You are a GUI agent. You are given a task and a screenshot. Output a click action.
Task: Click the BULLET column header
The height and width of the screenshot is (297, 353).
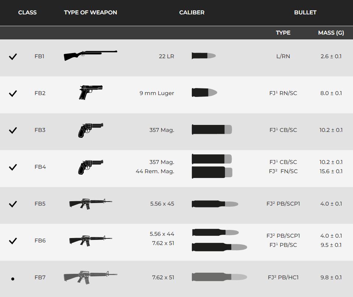(x=305, y=13)
